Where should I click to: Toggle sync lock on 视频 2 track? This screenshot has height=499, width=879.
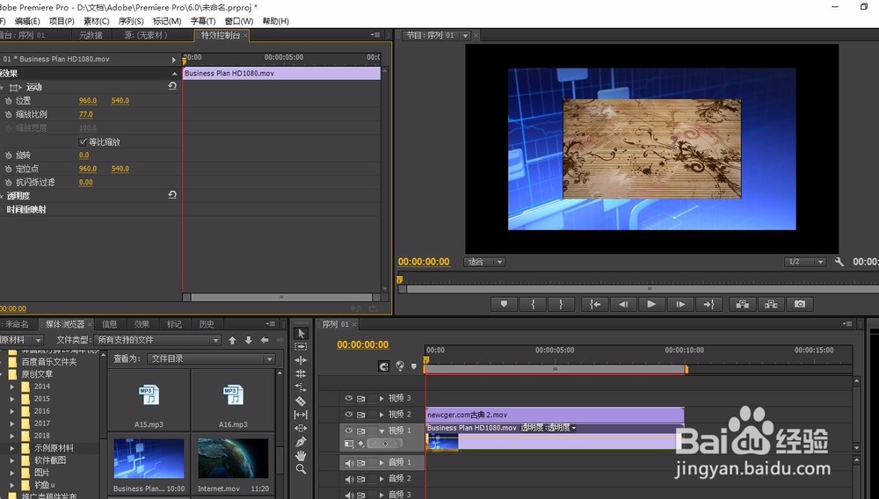361,415
